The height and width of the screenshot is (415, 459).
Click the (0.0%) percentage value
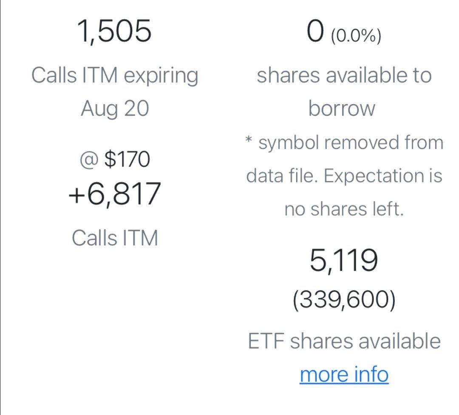click(356, 37)
